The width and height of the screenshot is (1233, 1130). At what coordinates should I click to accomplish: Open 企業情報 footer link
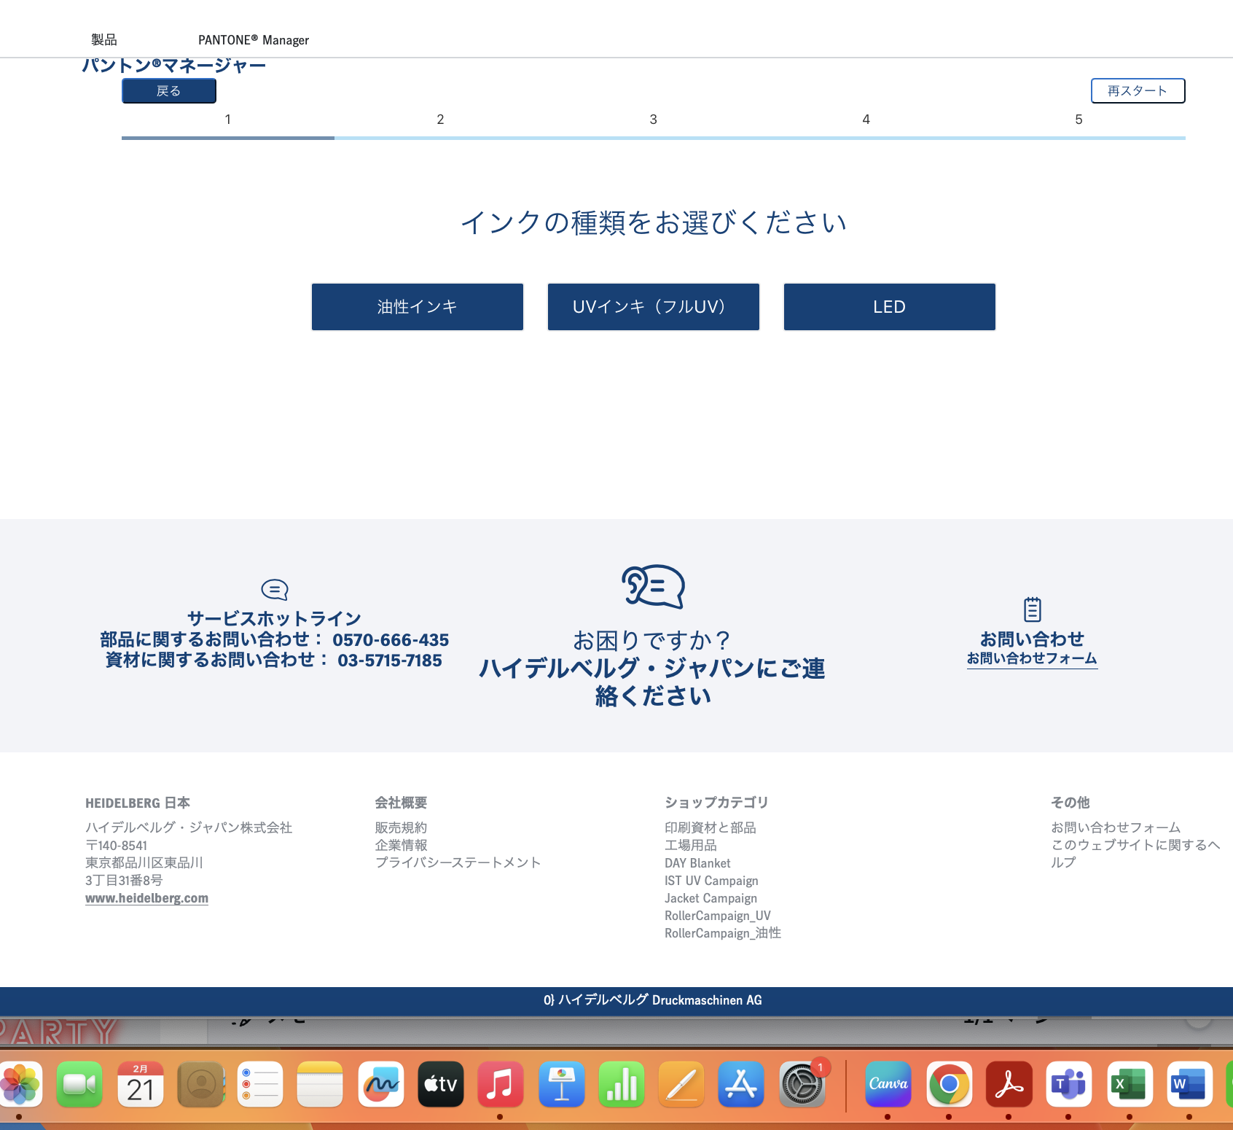click(401, 845)
